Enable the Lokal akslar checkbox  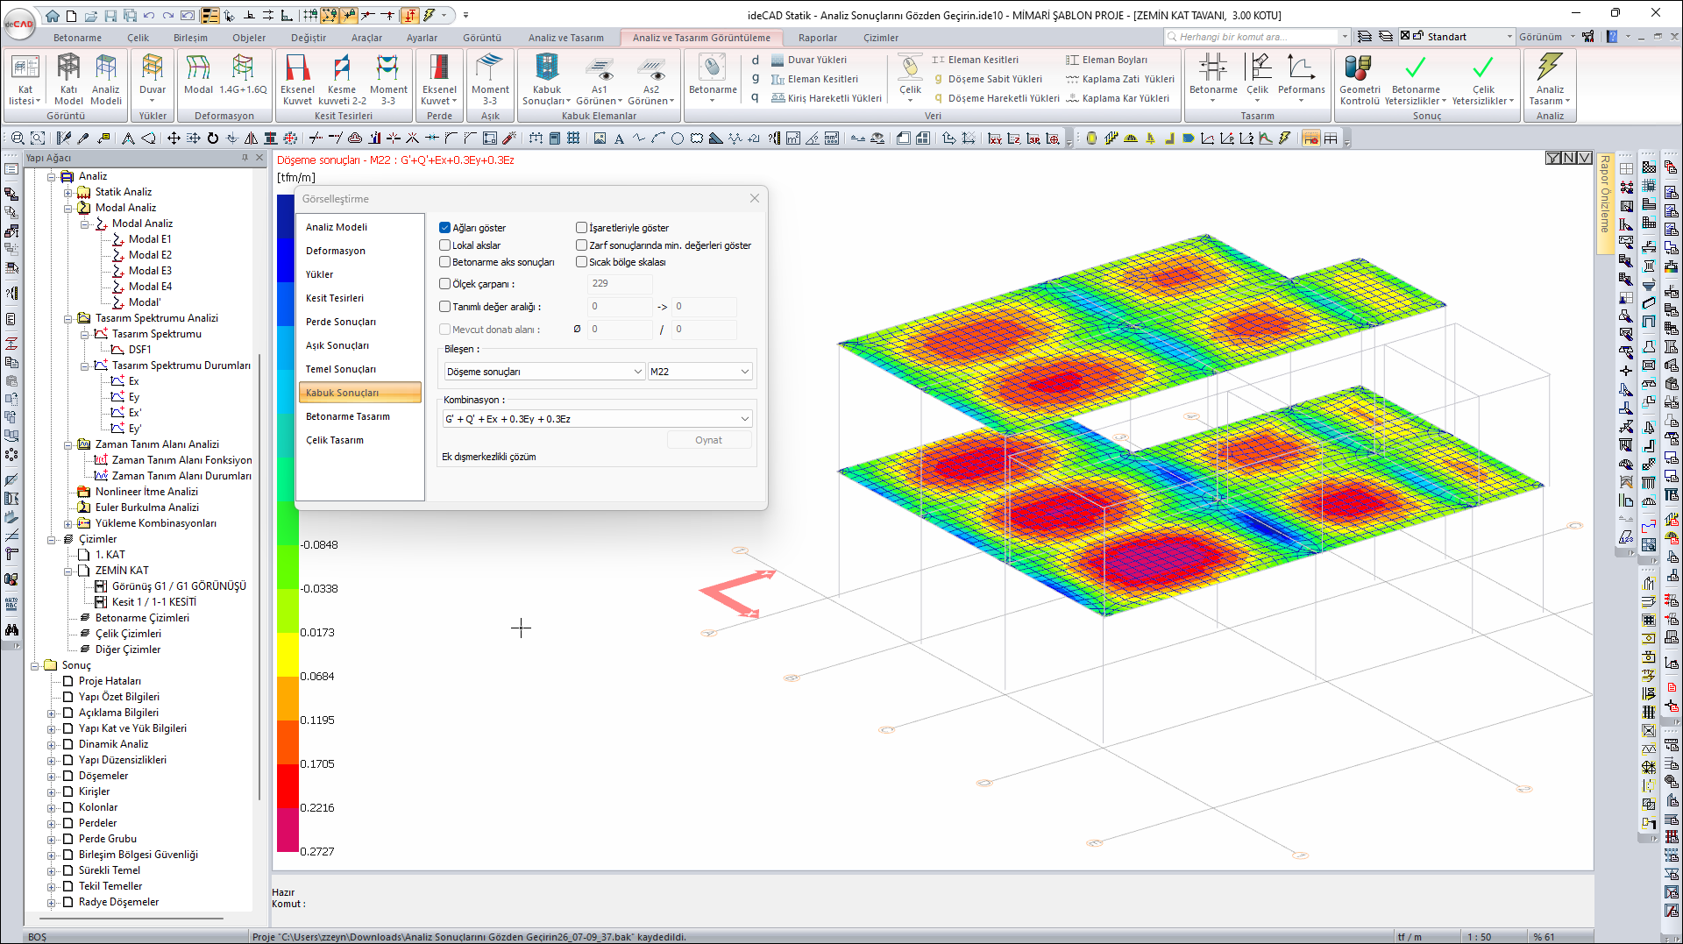pos(445,245)
